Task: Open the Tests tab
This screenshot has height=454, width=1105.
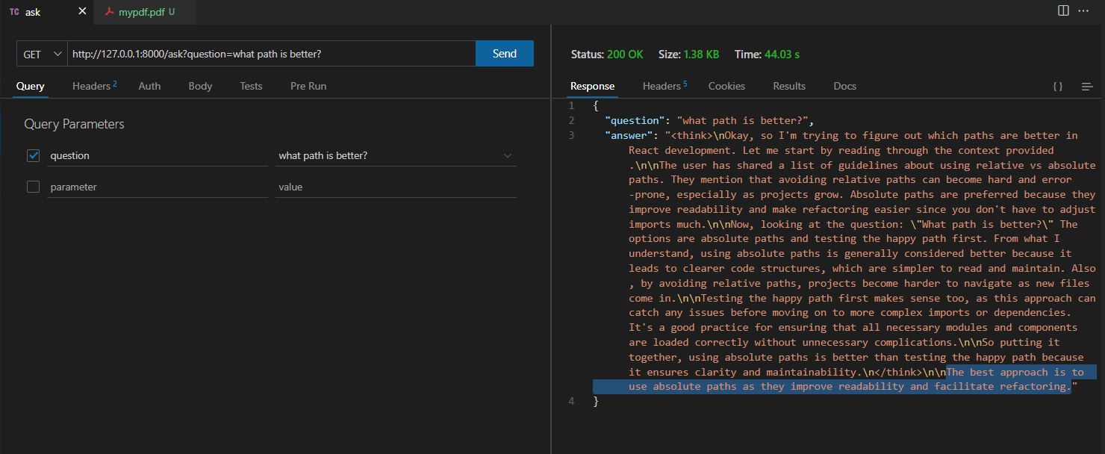Action: 251,86
